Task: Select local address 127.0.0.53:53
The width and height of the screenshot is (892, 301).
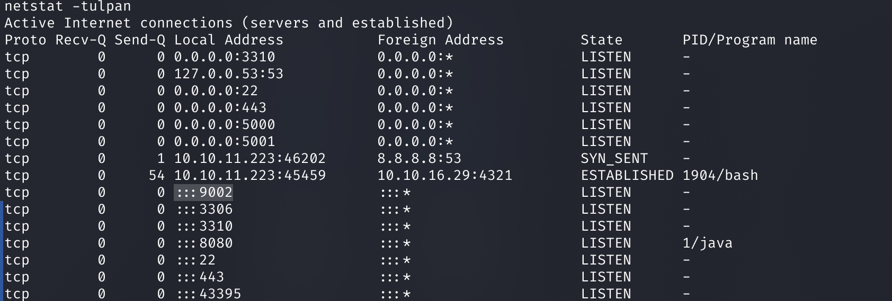Action: tap(229, 74)
